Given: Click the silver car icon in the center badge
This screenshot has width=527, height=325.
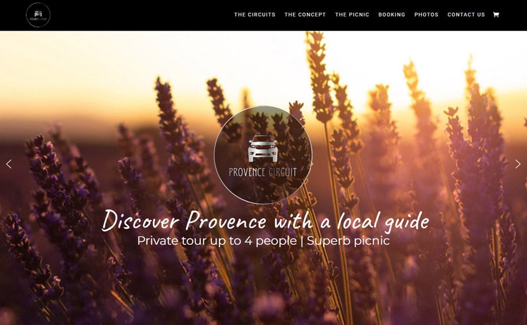Looking at the screenshot, I should click(x=263, y=148).
